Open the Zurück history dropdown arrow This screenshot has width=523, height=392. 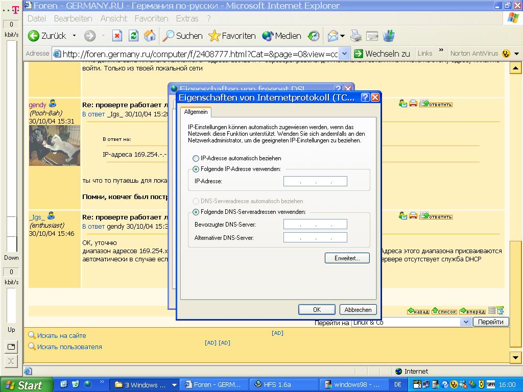click(74, 36)
